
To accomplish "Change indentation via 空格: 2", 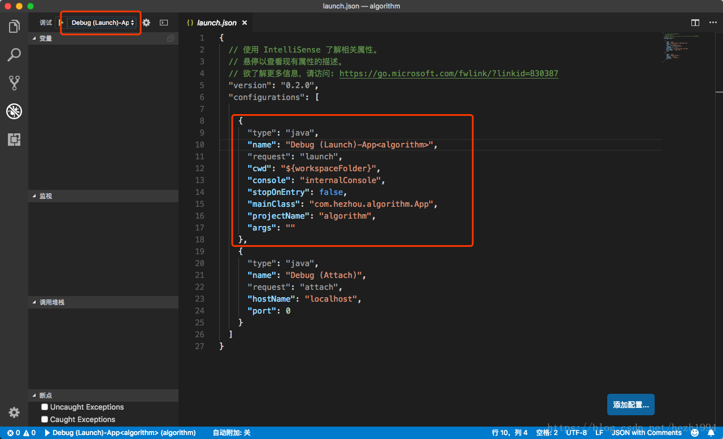I will [547, 433].
